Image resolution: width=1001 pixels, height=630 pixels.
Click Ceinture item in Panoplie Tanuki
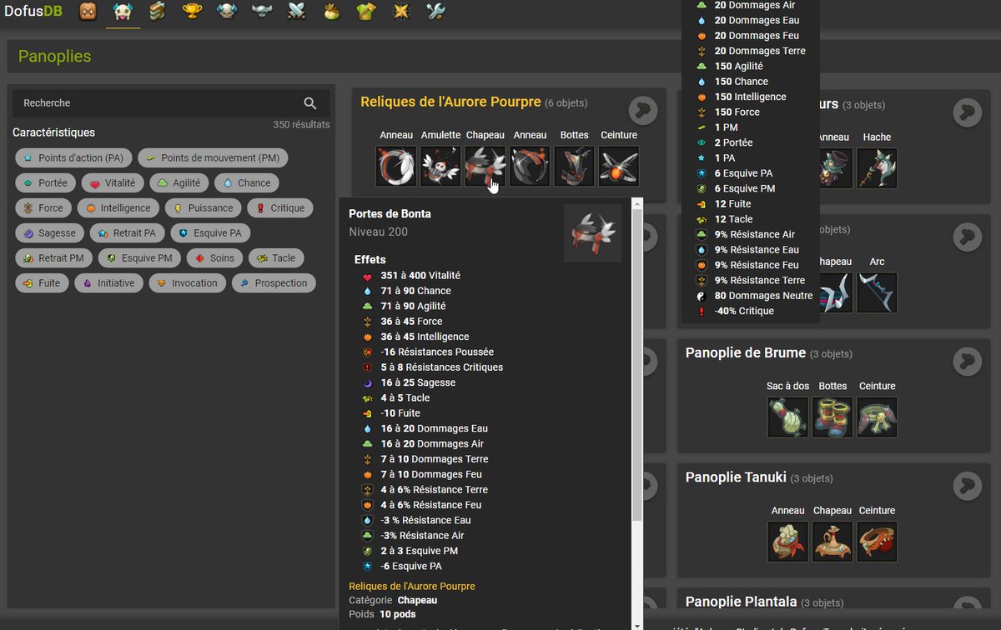(x=877, y=542)
